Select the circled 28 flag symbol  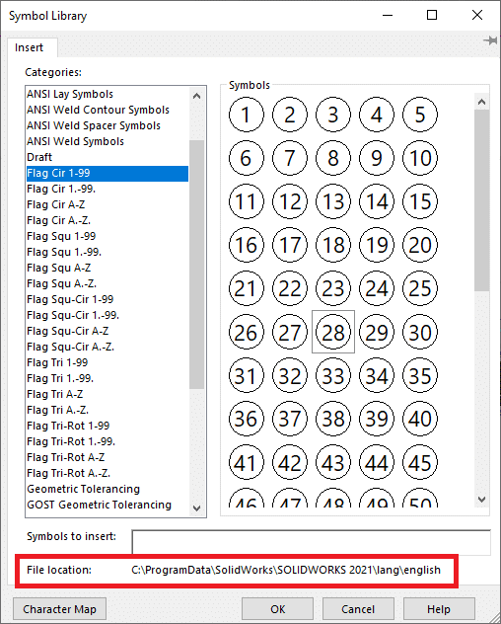(x=333, y=332)
